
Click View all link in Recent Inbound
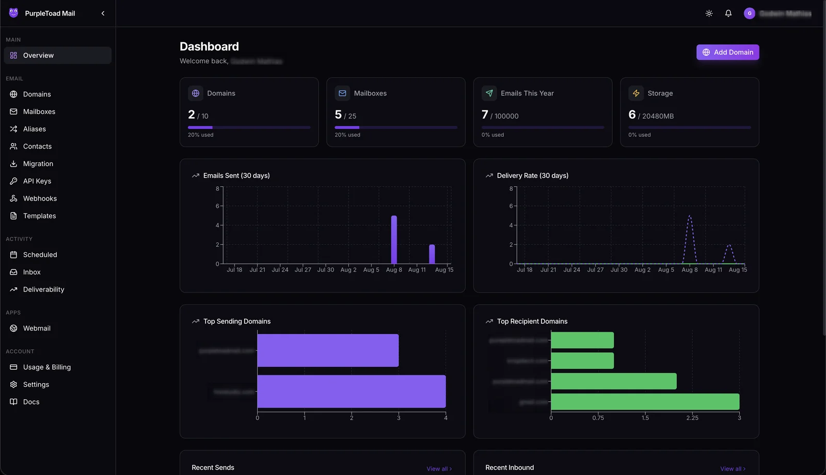(x=733, y=469)
